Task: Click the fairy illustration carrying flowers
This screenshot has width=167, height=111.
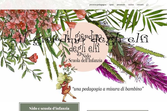Action: click(67, 82)
